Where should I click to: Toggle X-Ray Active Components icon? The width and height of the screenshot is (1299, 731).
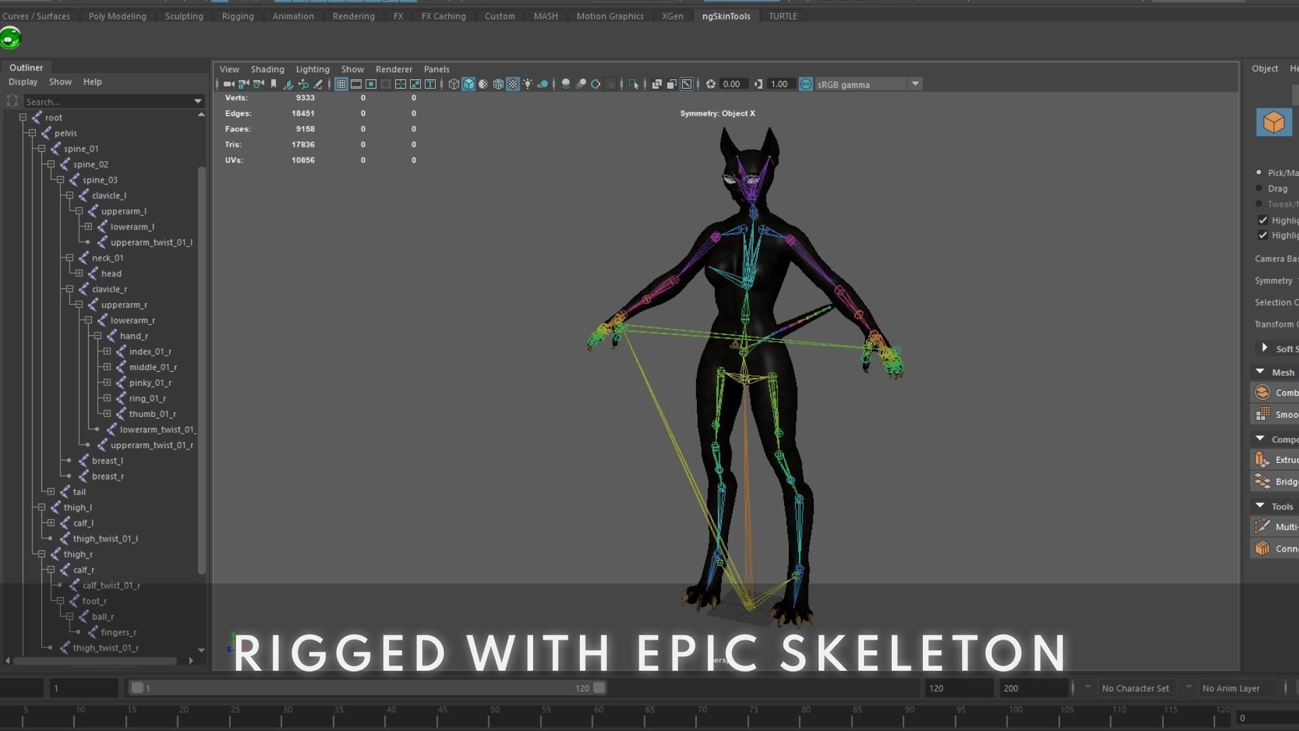point(671,84)
